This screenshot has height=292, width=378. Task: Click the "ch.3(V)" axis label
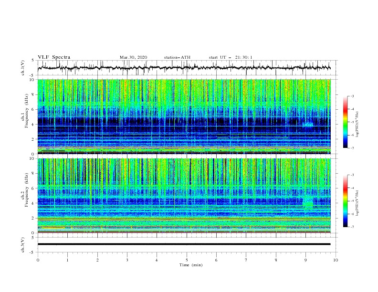coord(22,245)
